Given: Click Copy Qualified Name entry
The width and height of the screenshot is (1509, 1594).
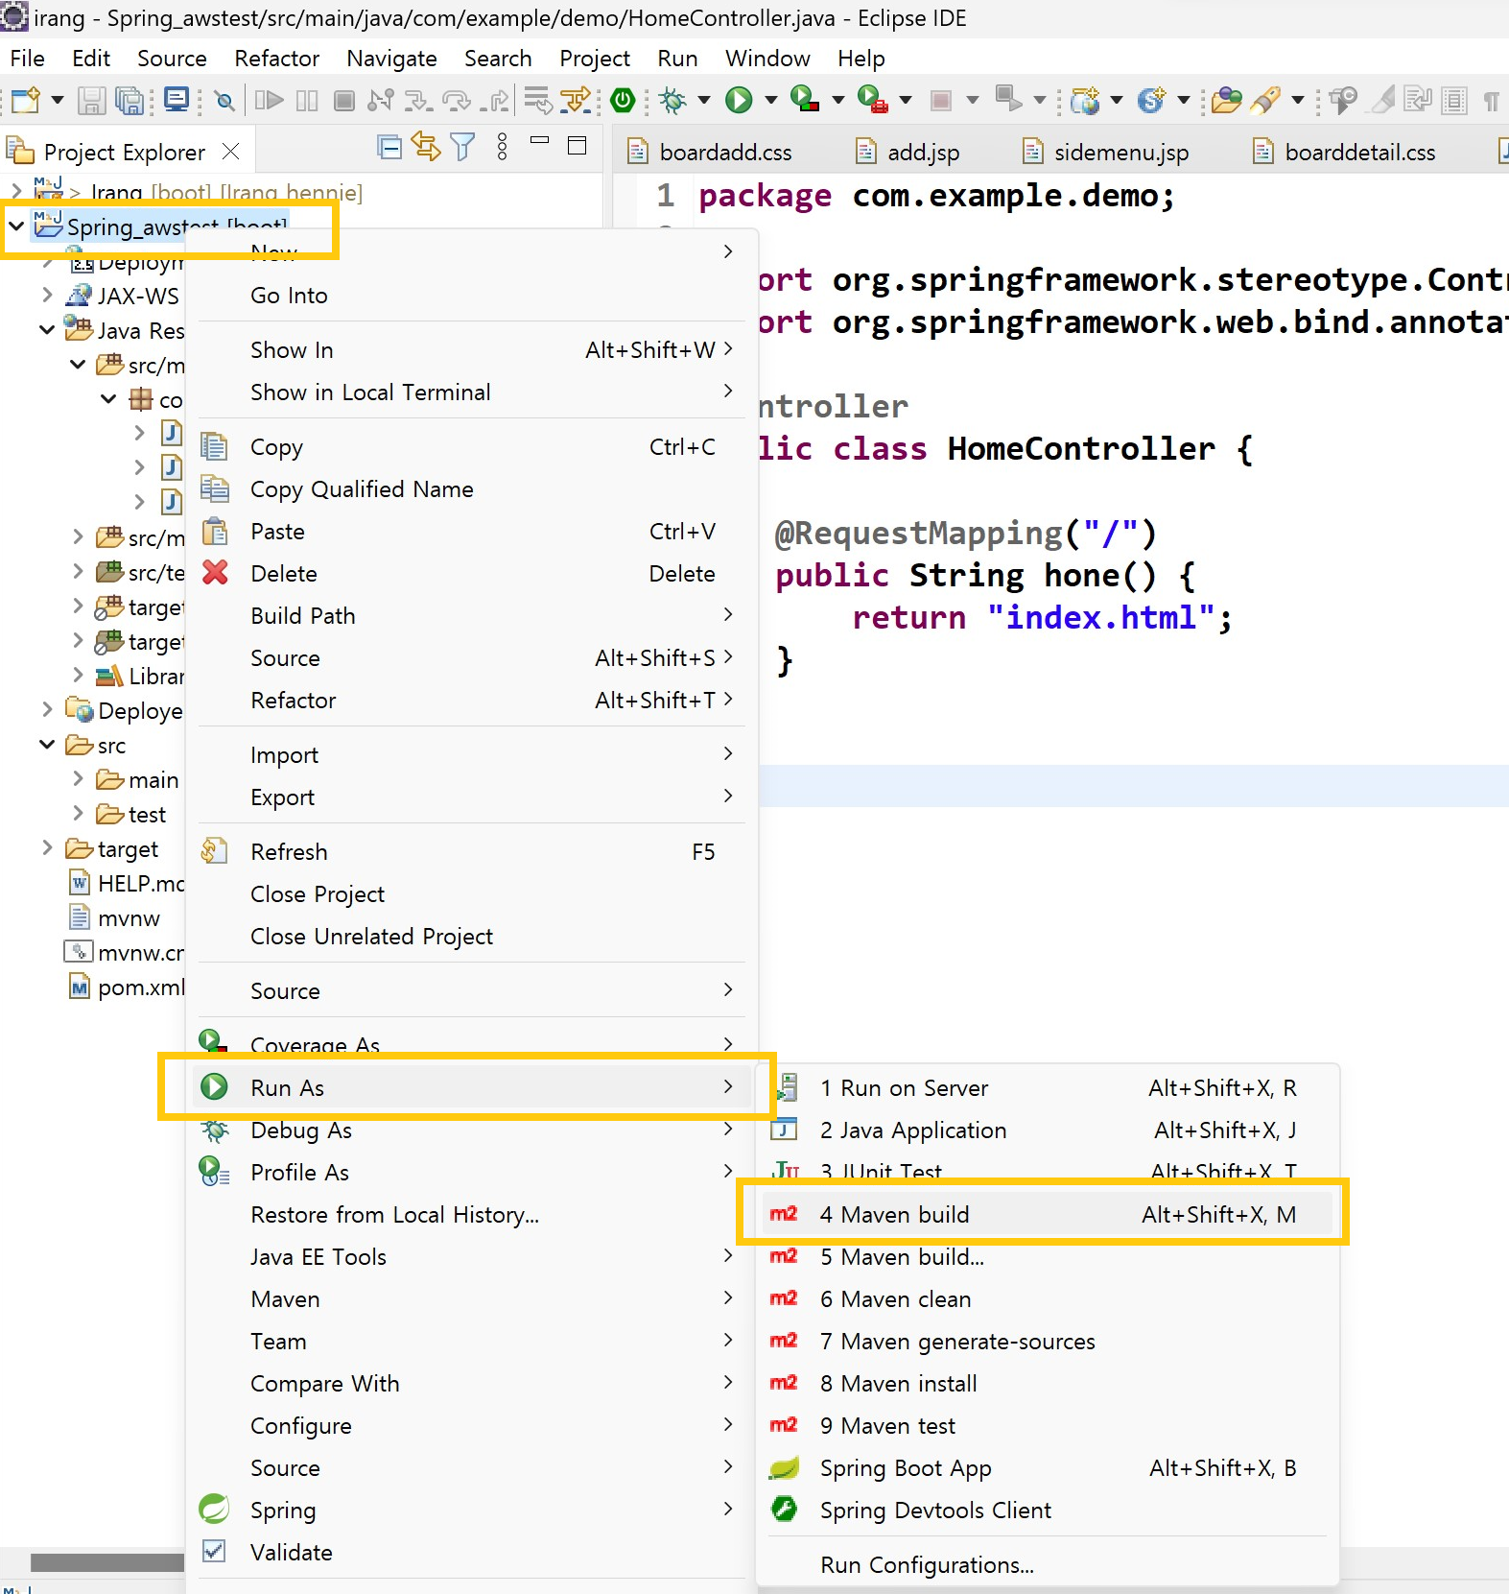Looking at the screenshot, I should click(471, 488).
